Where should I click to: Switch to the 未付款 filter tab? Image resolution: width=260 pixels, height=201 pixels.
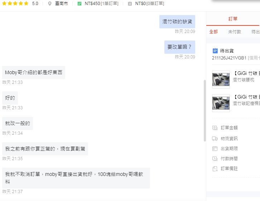(235, 32)
